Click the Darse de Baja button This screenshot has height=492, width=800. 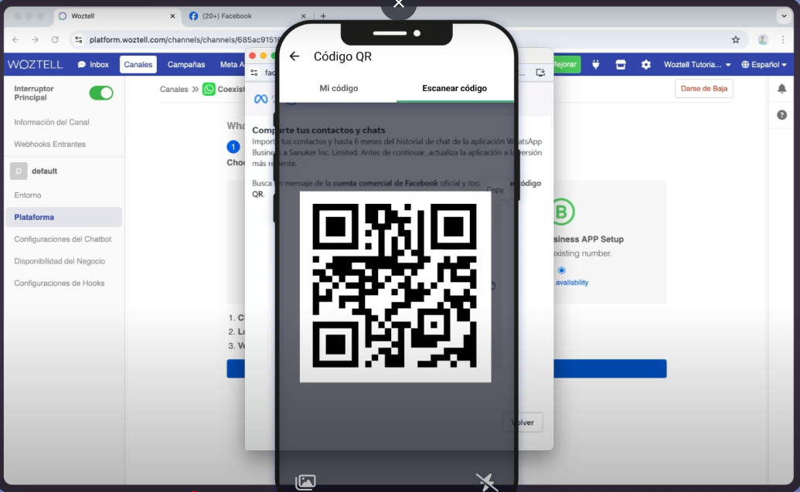704,89
